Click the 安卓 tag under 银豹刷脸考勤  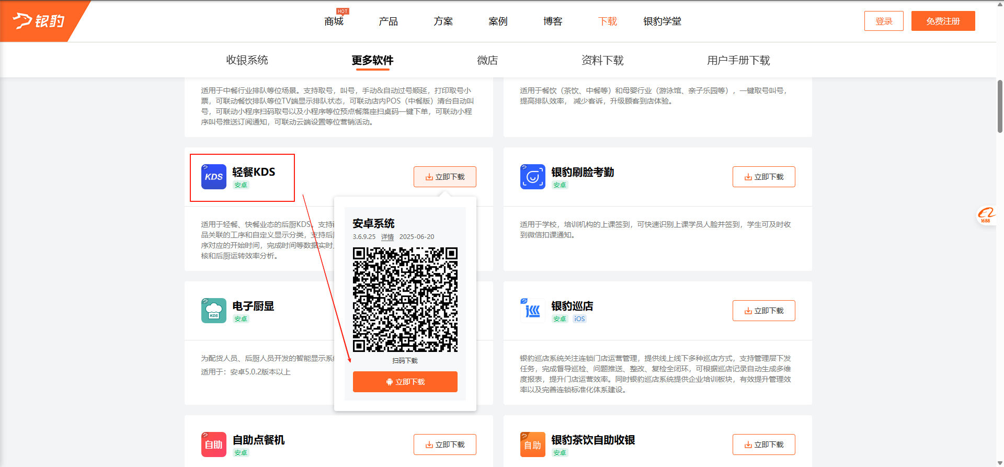tap(560, 185)
